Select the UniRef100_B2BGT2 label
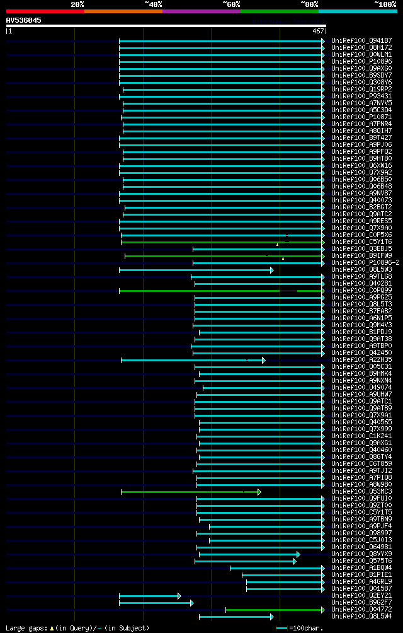Screen dimensions: 403x633 [361, 207]
